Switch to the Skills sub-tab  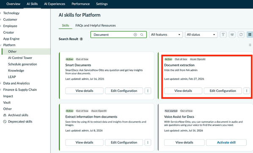click(65, 25)
